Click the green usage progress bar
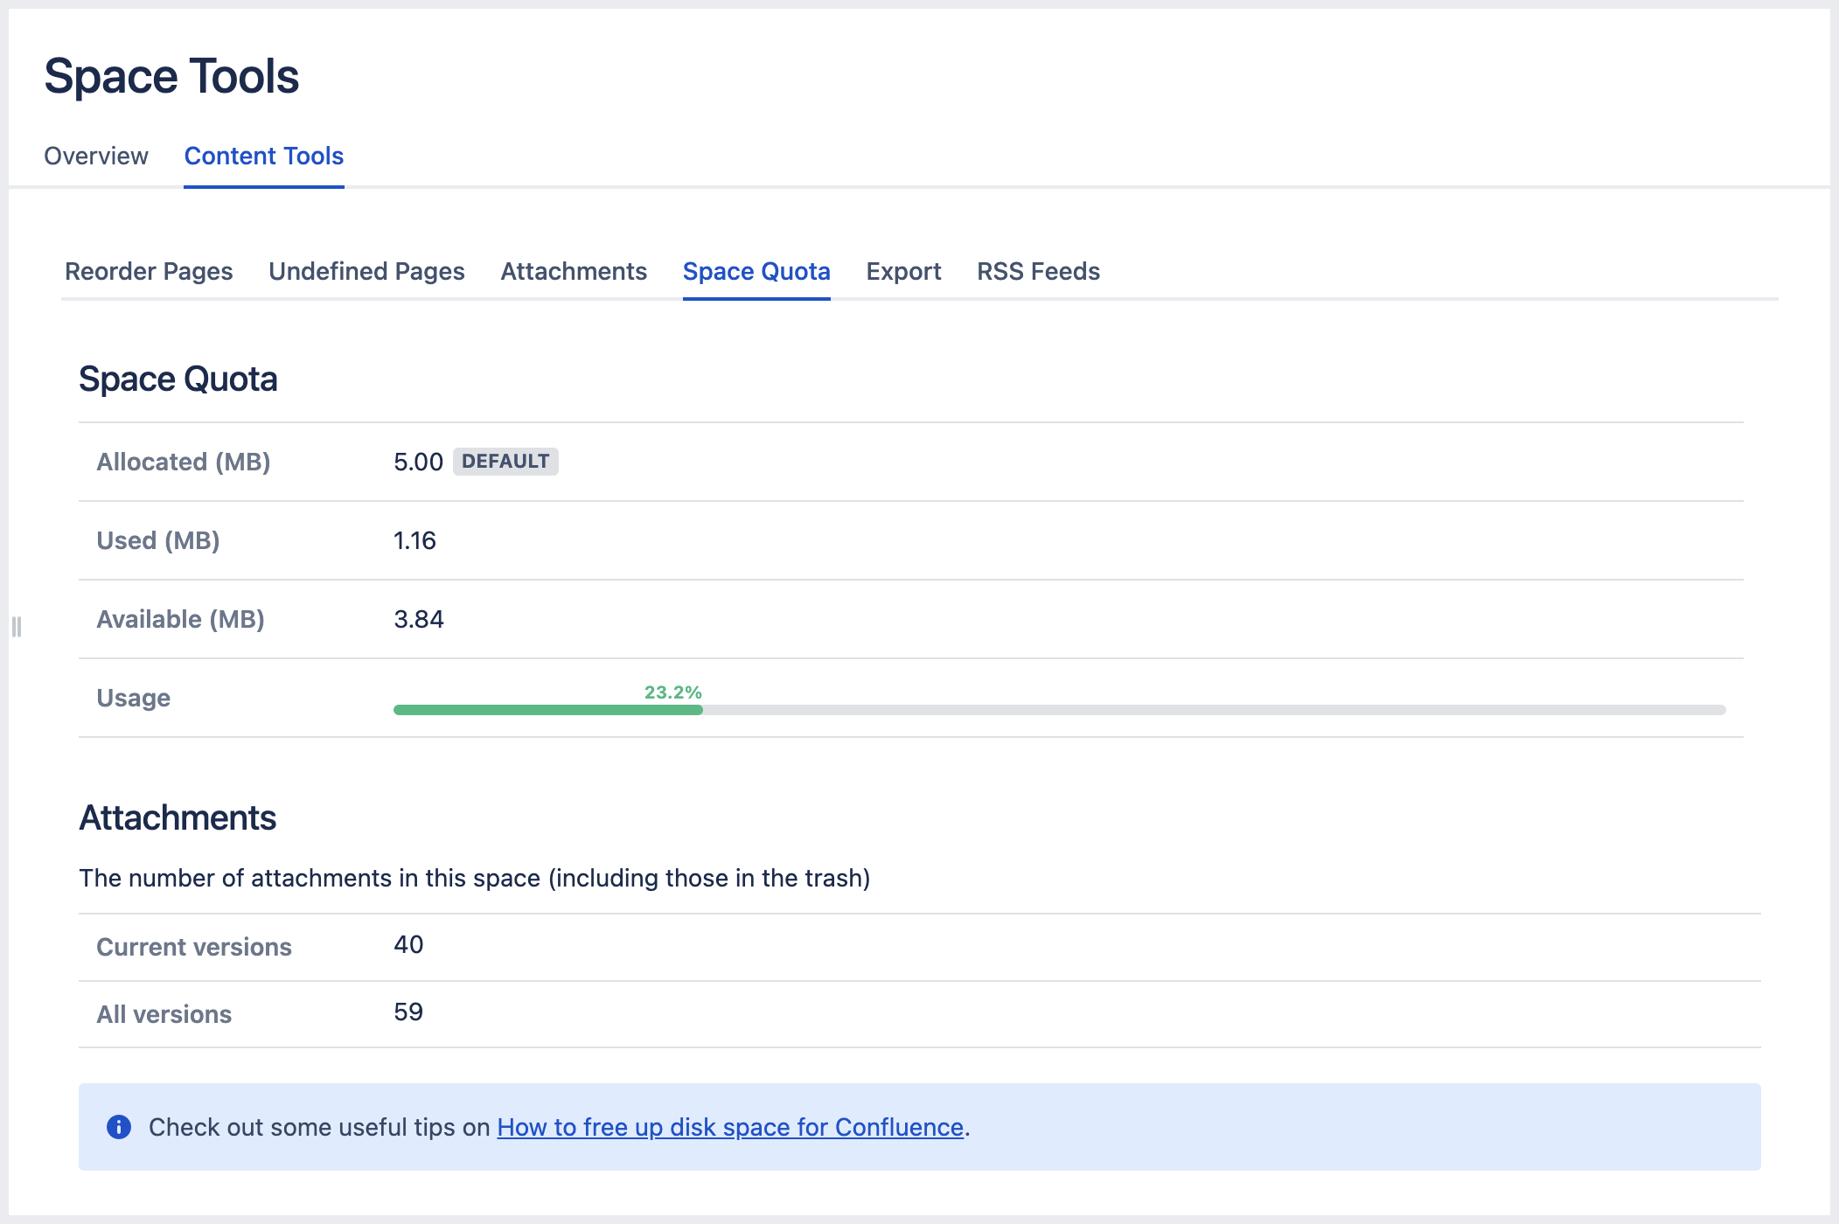The image size is (1839, 1224). [x=548, y=710]
